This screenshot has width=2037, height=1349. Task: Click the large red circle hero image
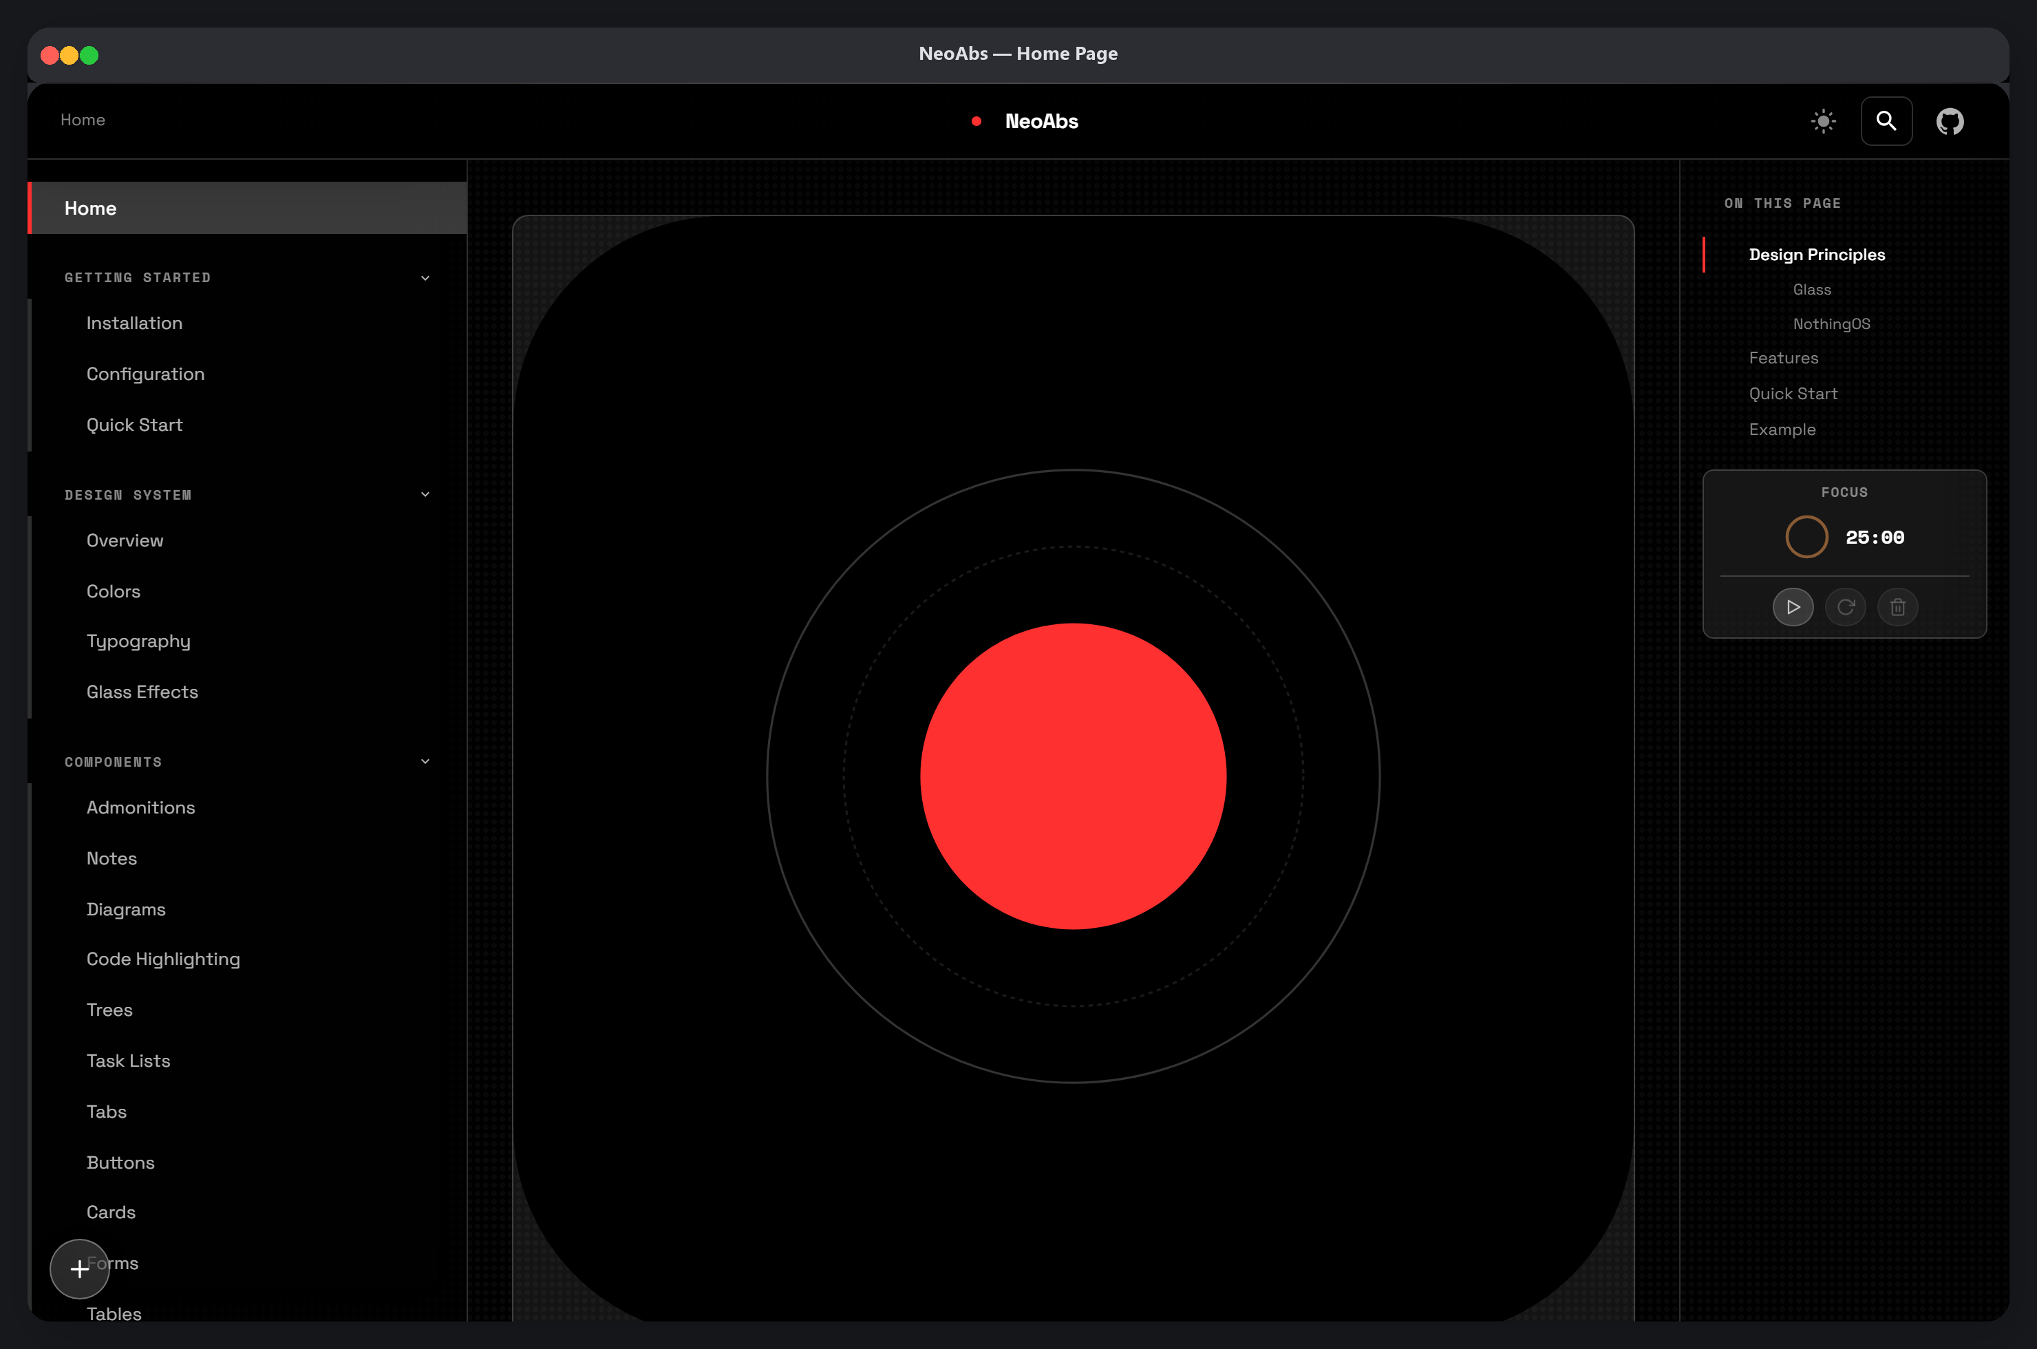click(x=1073, y=775)
